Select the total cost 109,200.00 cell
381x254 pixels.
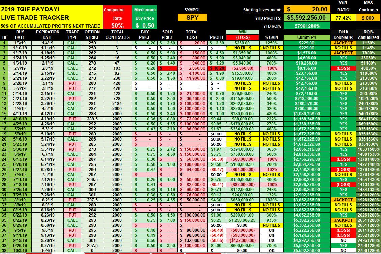click(192, 104)
